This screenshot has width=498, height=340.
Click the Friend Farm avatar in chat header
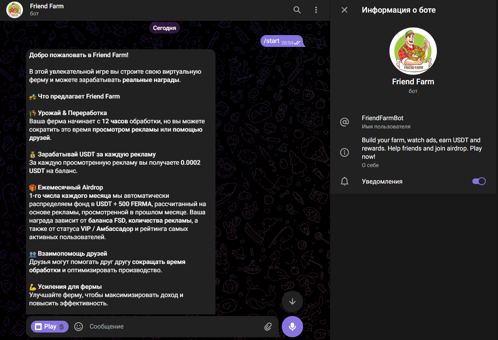pos(15,10)
